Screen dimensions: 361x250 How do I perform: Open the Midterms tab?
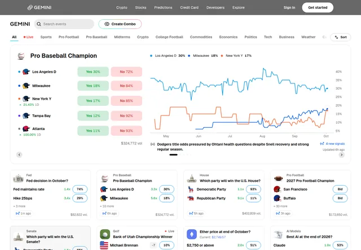[122, 37]
